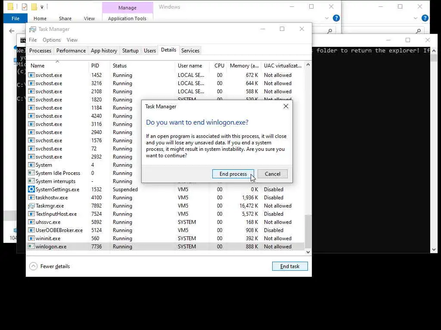The width and height of the screenshot is (441, 330).
Task: Click the End task button
Action: (290, 266)
